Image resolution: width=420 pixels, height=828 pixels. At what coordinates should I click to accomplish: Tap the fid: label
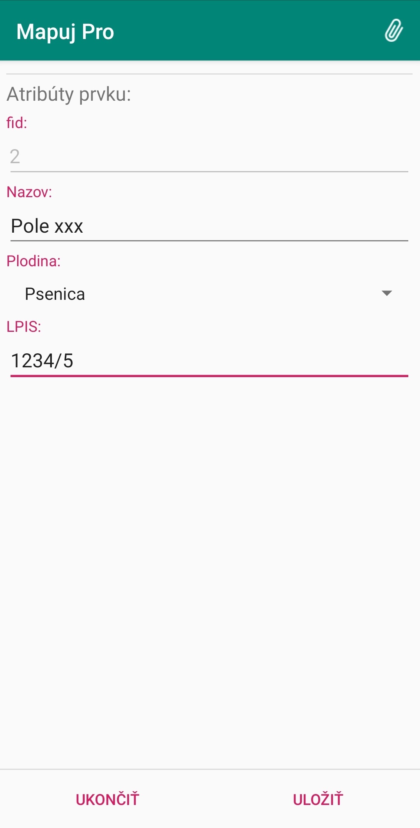tap(17, 123)
